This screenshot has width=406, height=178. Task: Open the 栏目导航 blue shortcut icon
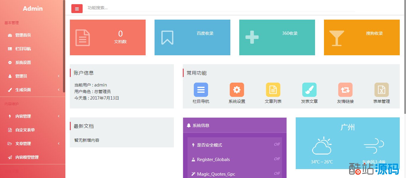tap(201, 90)
